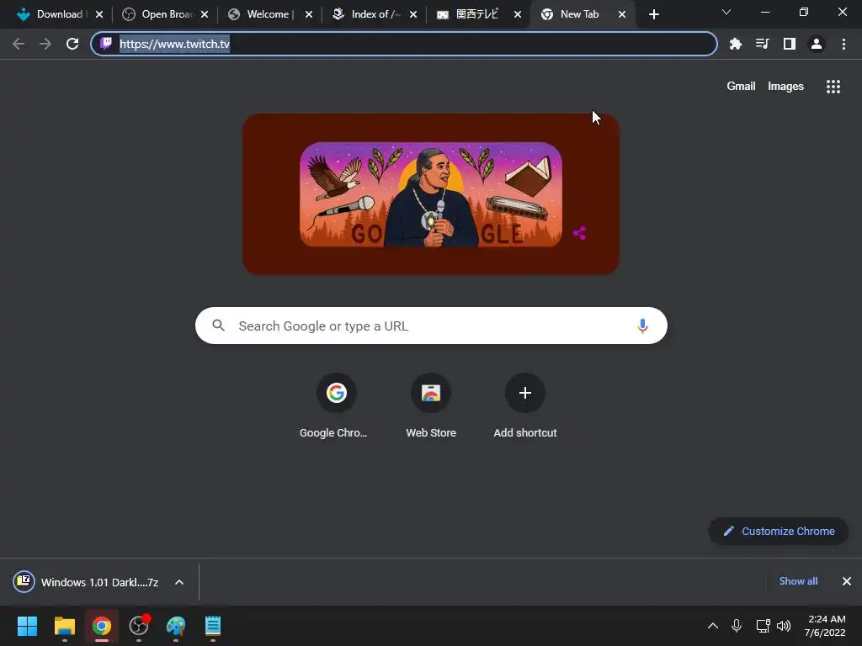Reload the current page
862x646 pixels.
click(x=72, y=44)
